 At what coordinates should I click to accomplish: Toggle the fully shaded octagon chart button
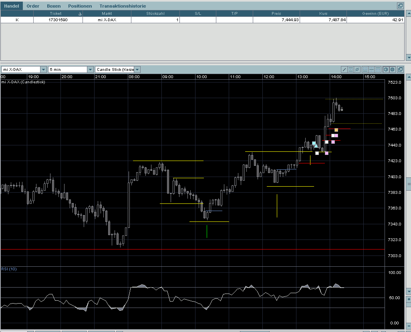393,69
